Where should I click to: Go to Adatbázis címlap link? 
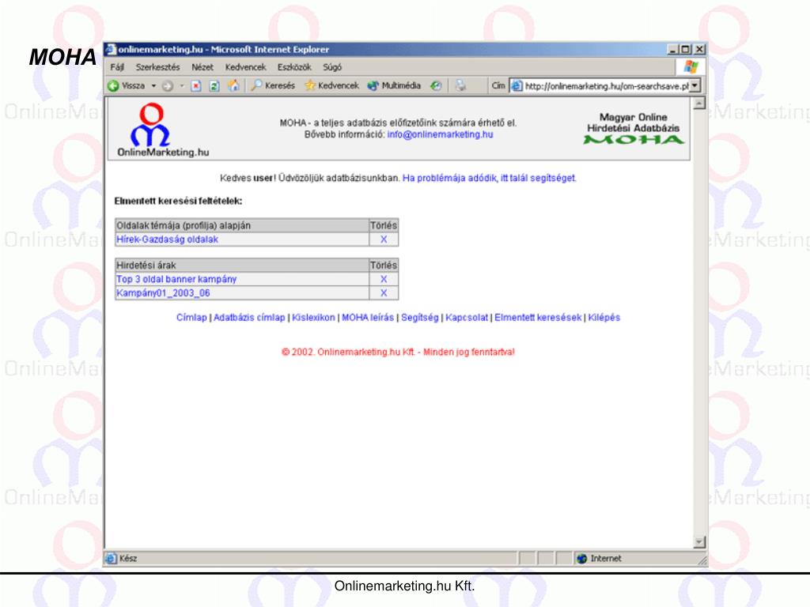[x=249, y=318]
